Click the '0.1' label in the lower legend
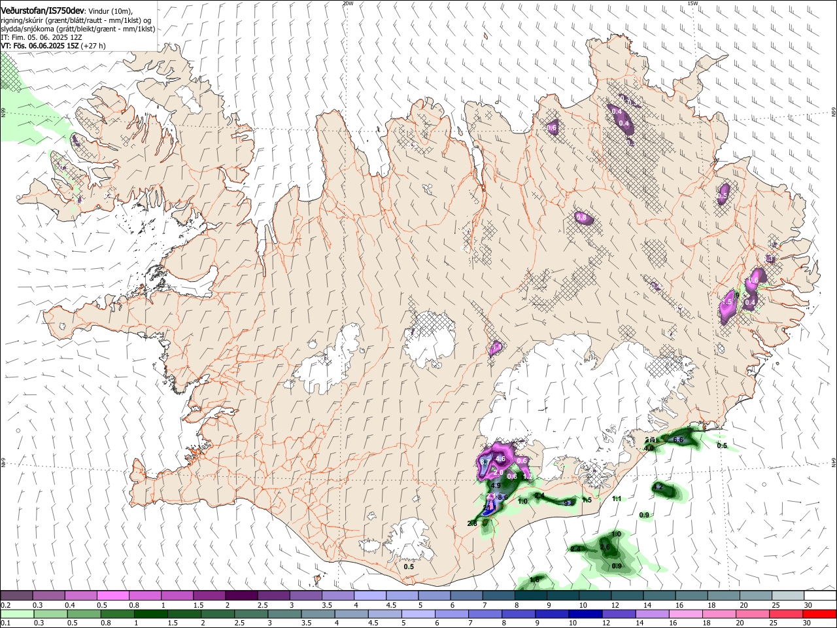Image resolution: width=837 pixels, height=628 pixels. (5, 623)
